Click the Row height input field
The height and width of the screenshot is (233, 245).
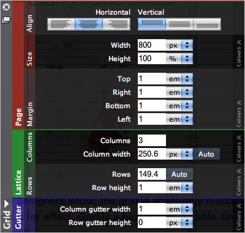pyautogui.click(x=152, y=188)
